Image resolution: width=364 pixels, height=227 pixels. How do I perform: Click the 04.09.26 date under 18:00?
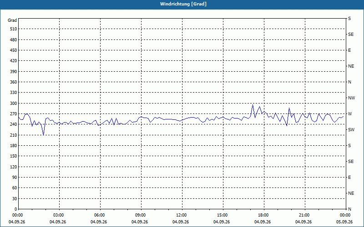263,222
